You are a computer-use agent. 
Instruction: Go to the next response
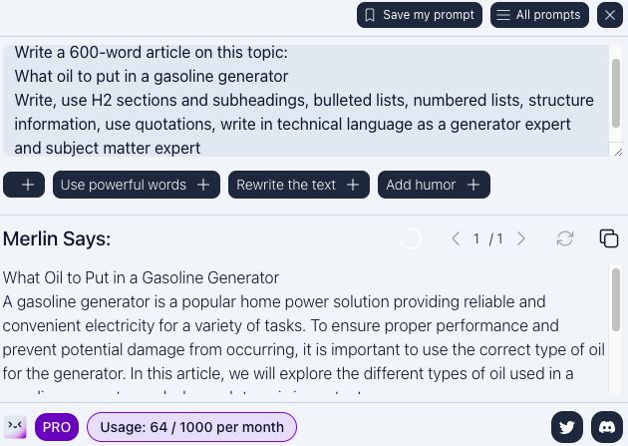pyautogui.click(x=521, y=238)
